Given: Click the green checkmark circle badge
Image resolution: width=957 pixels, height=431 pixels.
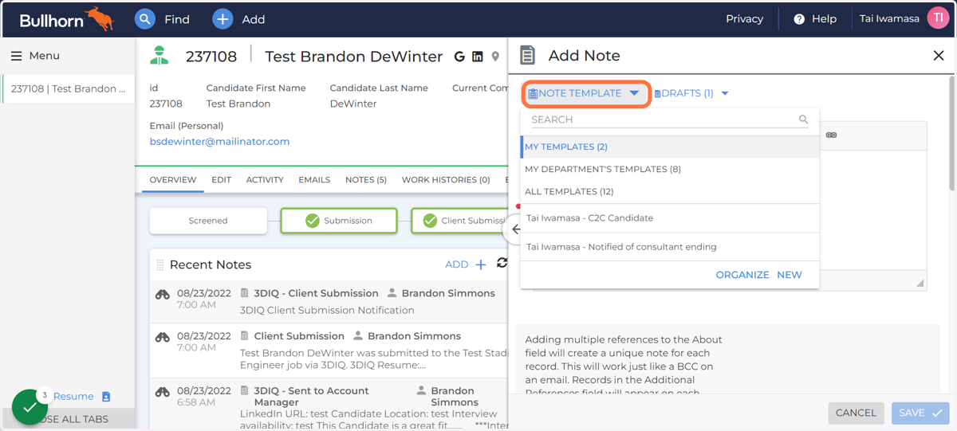Looking at the screenshot, I should point(30,407).
